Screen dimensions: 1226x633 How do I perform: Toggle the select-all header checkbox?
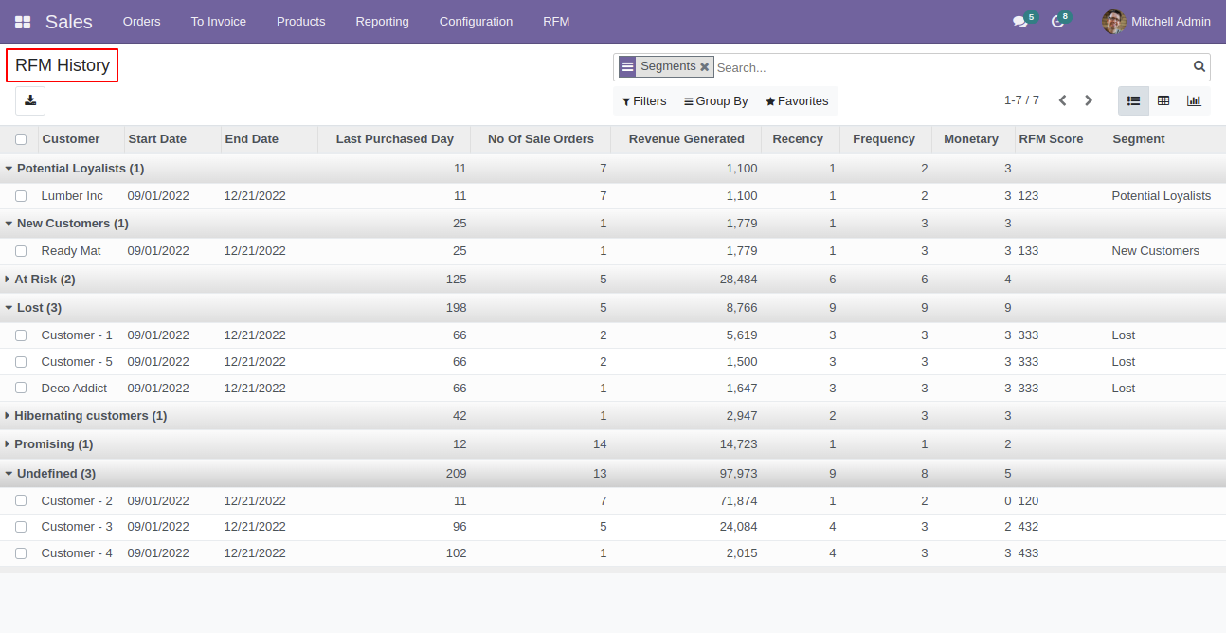coord(21,139)
